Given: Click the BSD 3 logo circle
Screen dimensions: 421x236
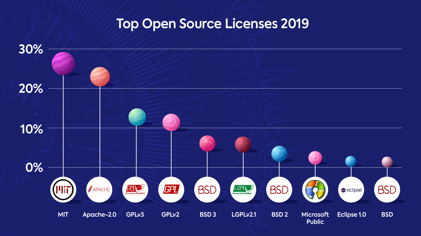Looking at the screenshot, I should 207,189.
